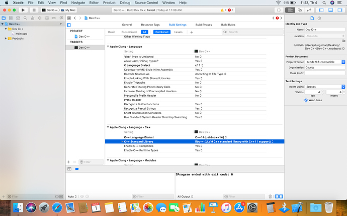Toggle the Wrap lines checkbox
347x216 pixels.
[x=306, y=100]
